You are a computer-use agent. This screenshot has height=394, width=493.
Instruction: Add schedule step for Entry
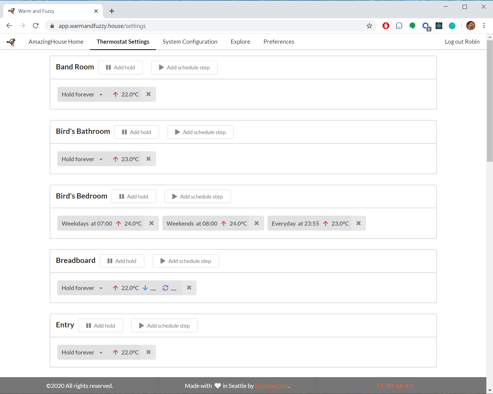165,326
